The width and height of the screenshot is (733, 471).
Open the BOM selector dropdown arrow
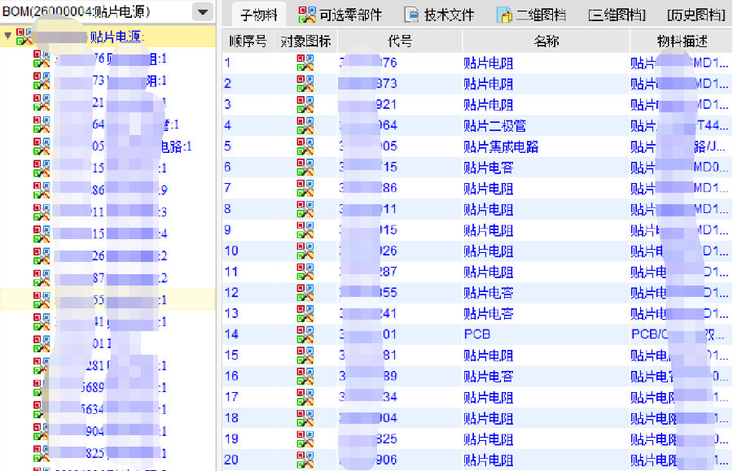[202, 12]
